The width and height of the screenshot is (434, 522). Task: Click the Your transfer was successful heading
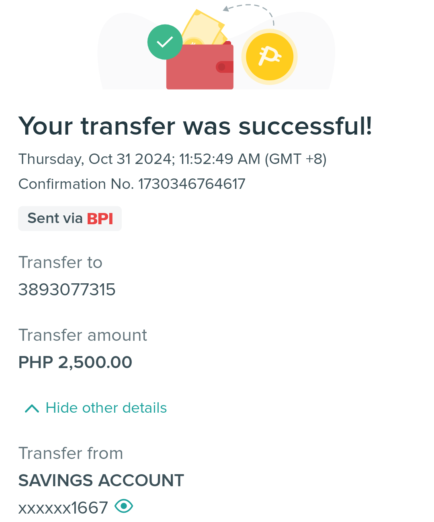(x=195, y=126)
